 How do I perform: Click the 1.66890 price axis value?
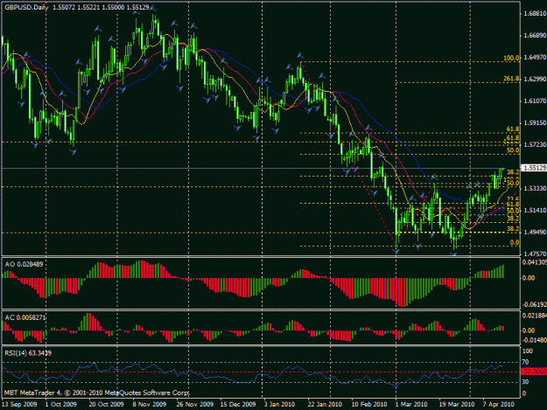[x=535, y=36]
